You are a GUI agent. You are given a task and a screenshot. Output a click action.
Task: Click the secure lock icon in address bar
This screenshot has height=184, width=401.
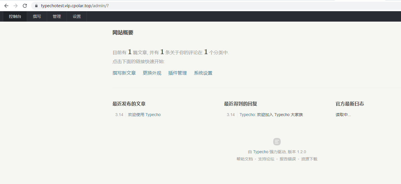[x=36, y=5]
